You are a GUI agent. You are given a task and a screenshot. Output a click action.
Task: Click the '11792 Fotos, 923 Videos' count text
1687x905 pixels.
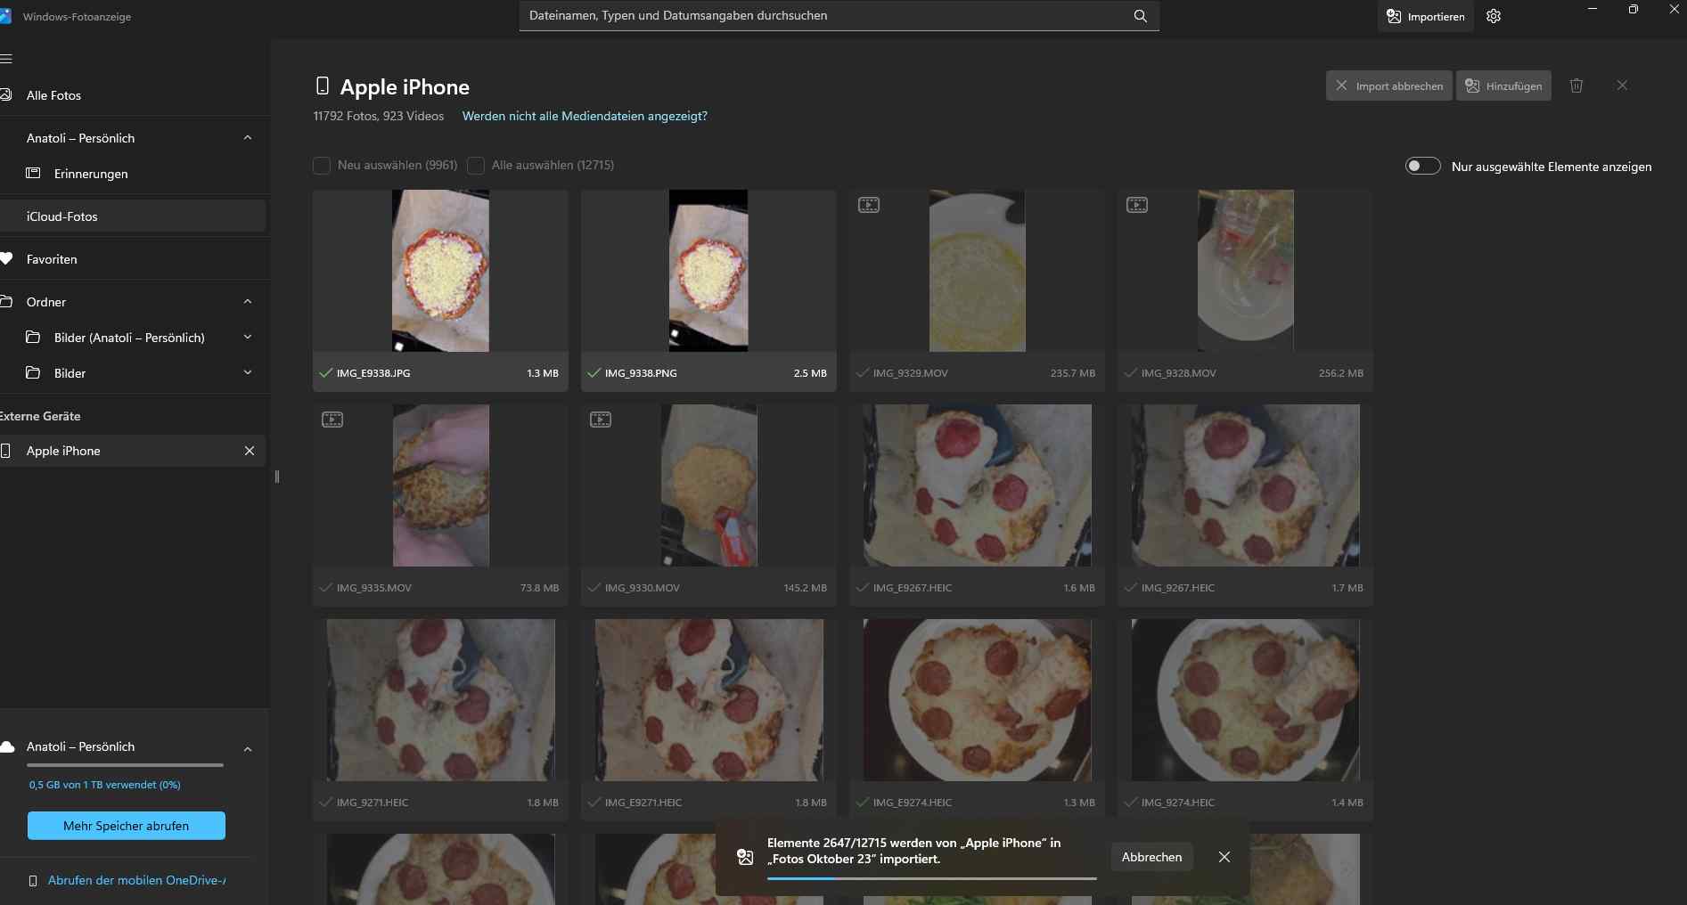tap(379, 116)
